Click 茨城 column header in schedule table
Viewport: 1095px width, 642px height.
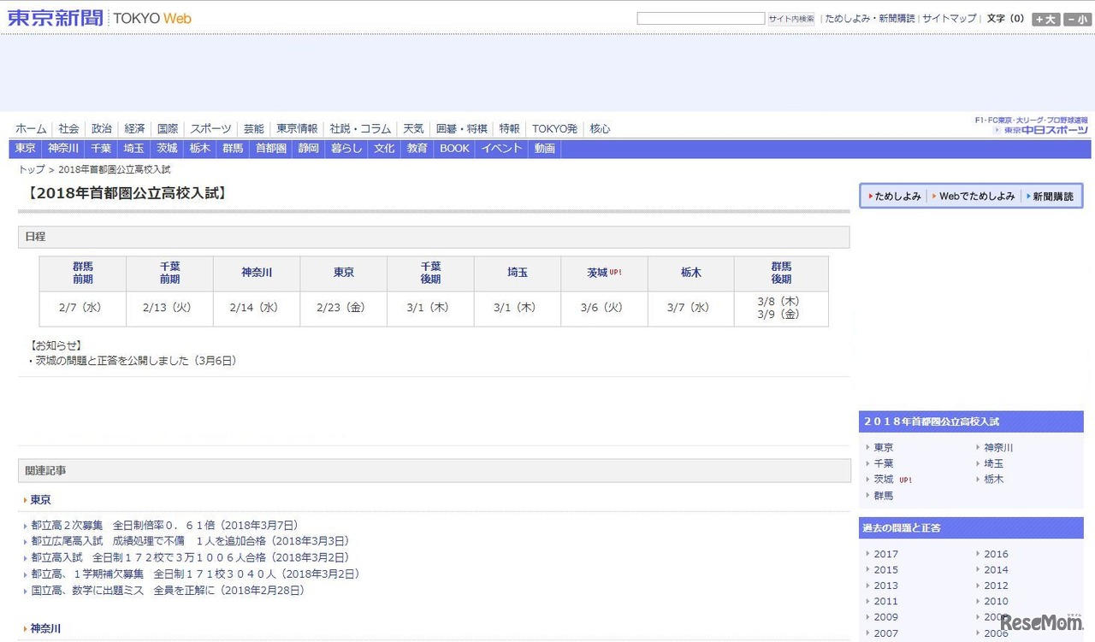coord(597,273)
